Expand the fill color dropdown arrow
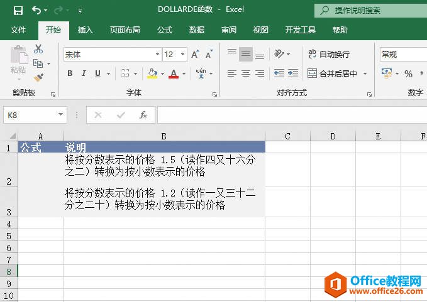 point(163,73)
